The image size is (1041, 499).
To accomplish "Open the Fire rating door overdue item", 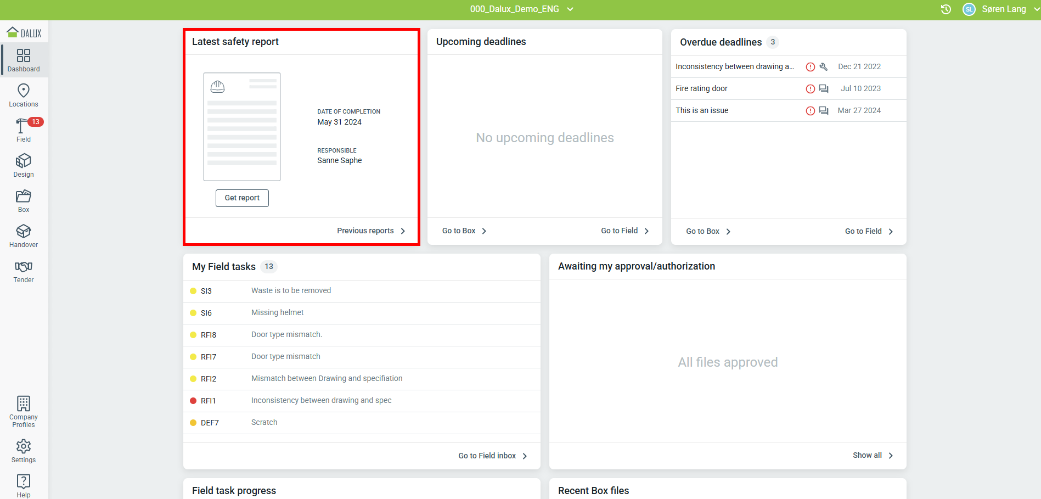I will (702, 89).
